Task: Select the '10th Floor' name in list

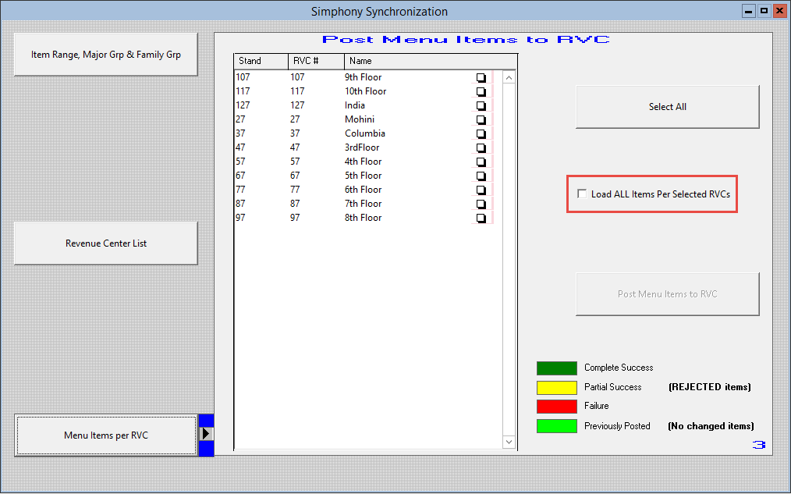Action: coord(365,91)
